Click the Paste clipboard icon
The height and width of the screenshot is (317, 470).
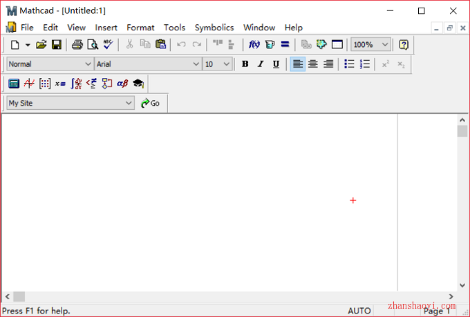160,44
